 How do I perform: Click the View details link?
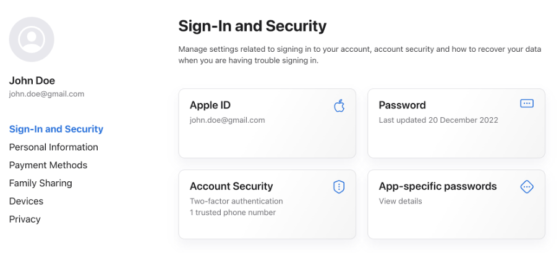tap(400, 202)
